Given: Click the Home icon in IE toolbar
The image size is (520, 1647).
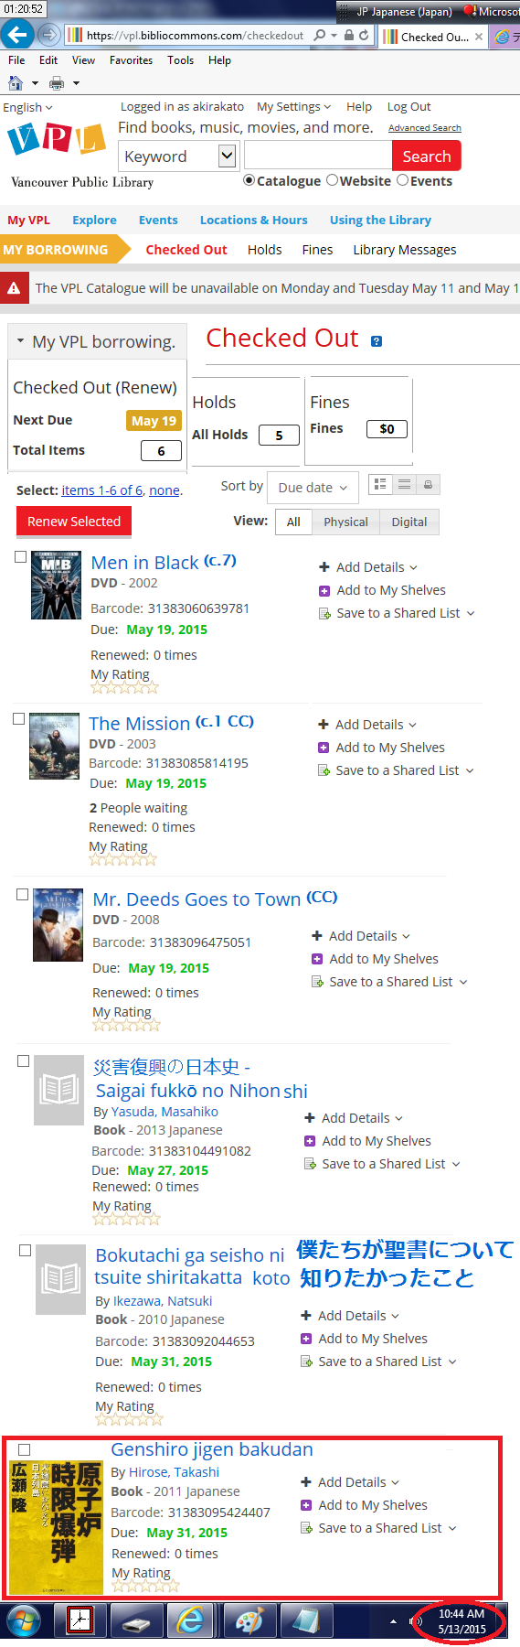Looking at the screenshot, I should click(x=16, y=82).
